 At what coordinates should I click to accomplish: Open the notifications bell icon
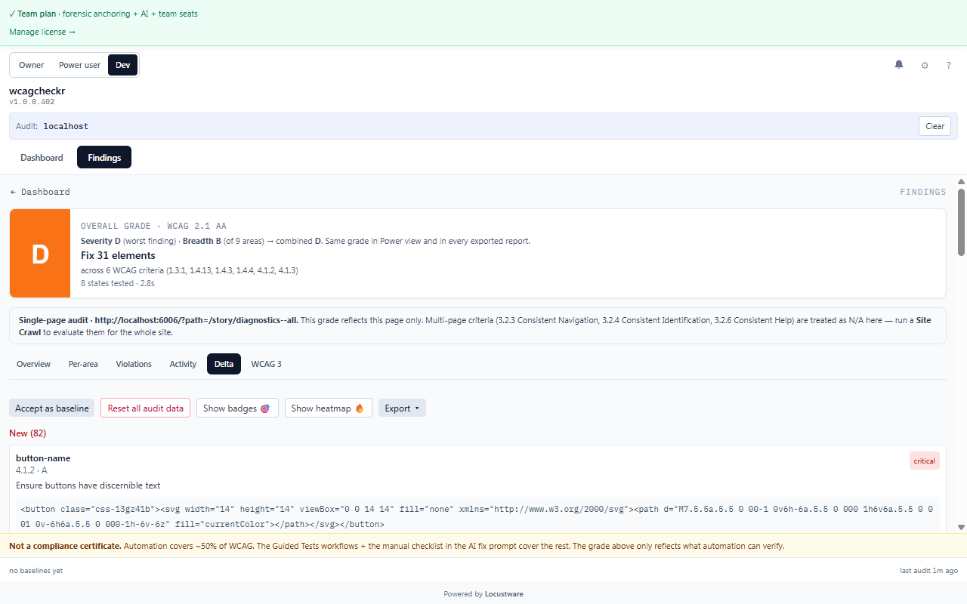tap(899, 65)
